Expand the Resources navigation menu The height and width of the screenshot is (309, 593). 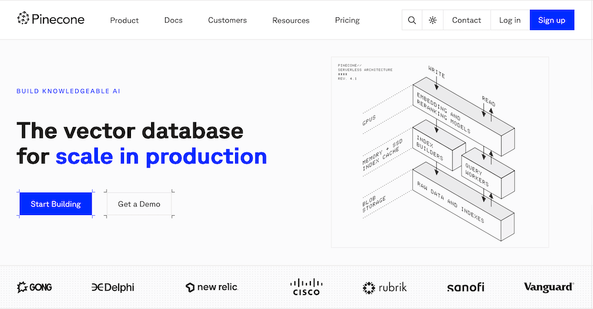291,20
